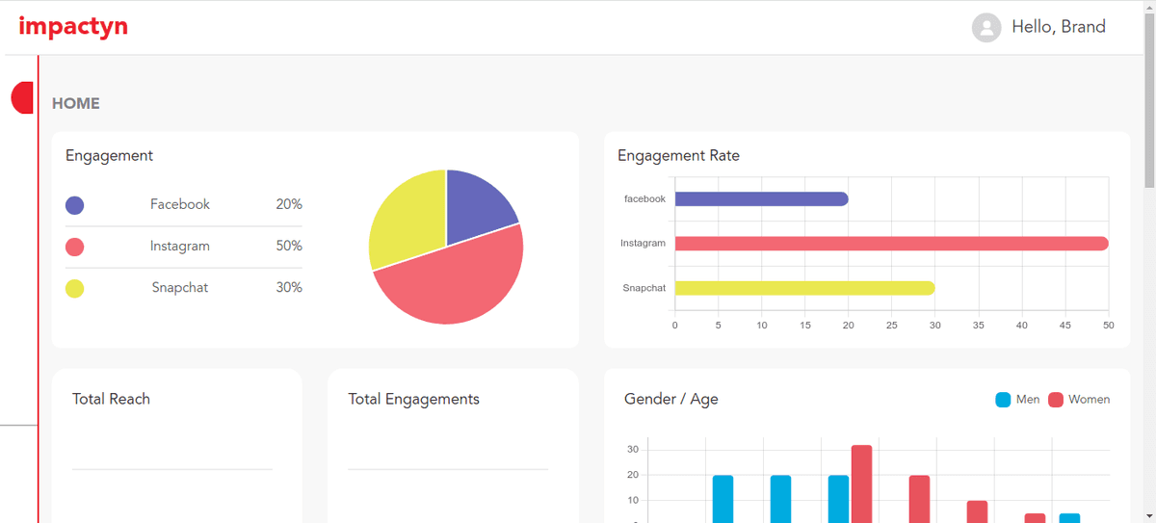This screenshot has width=1156, height=523.
Task: Click the Total Reach card title
Action: tap(111, 399)
